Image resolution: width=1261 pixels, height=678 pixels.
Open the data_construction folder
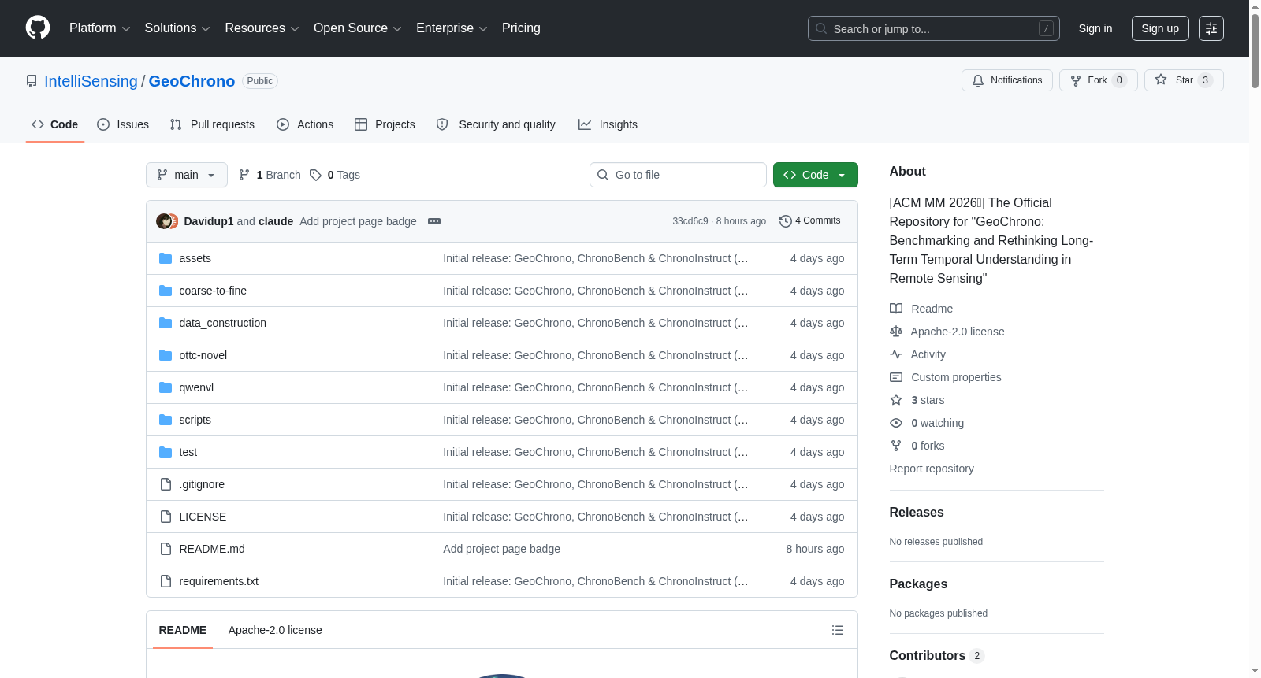coord(222,323)
